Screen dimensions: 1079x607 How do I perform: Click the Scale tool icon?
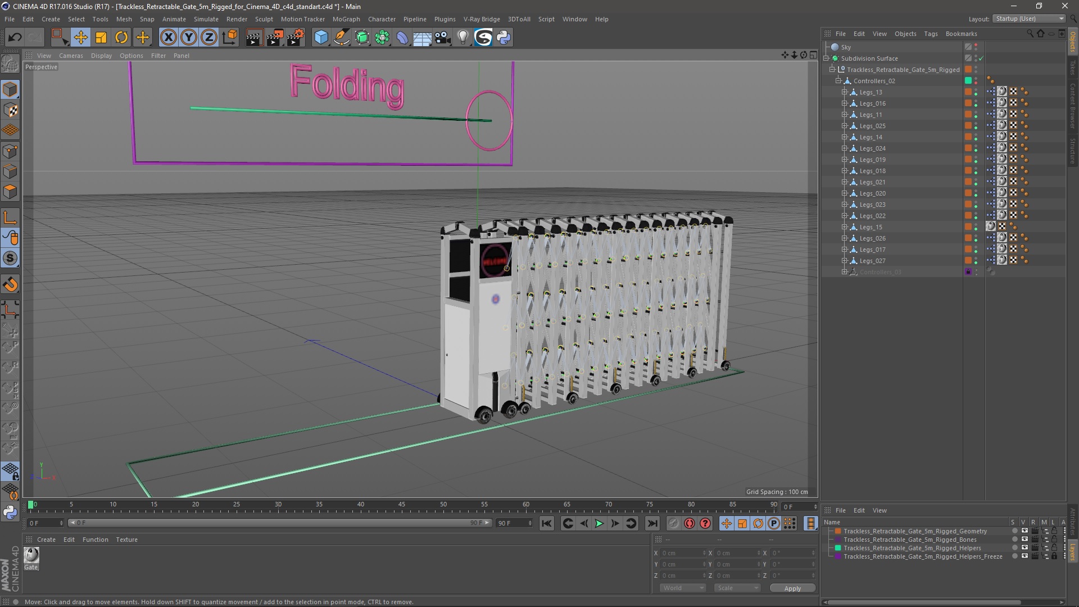(101, 38)
